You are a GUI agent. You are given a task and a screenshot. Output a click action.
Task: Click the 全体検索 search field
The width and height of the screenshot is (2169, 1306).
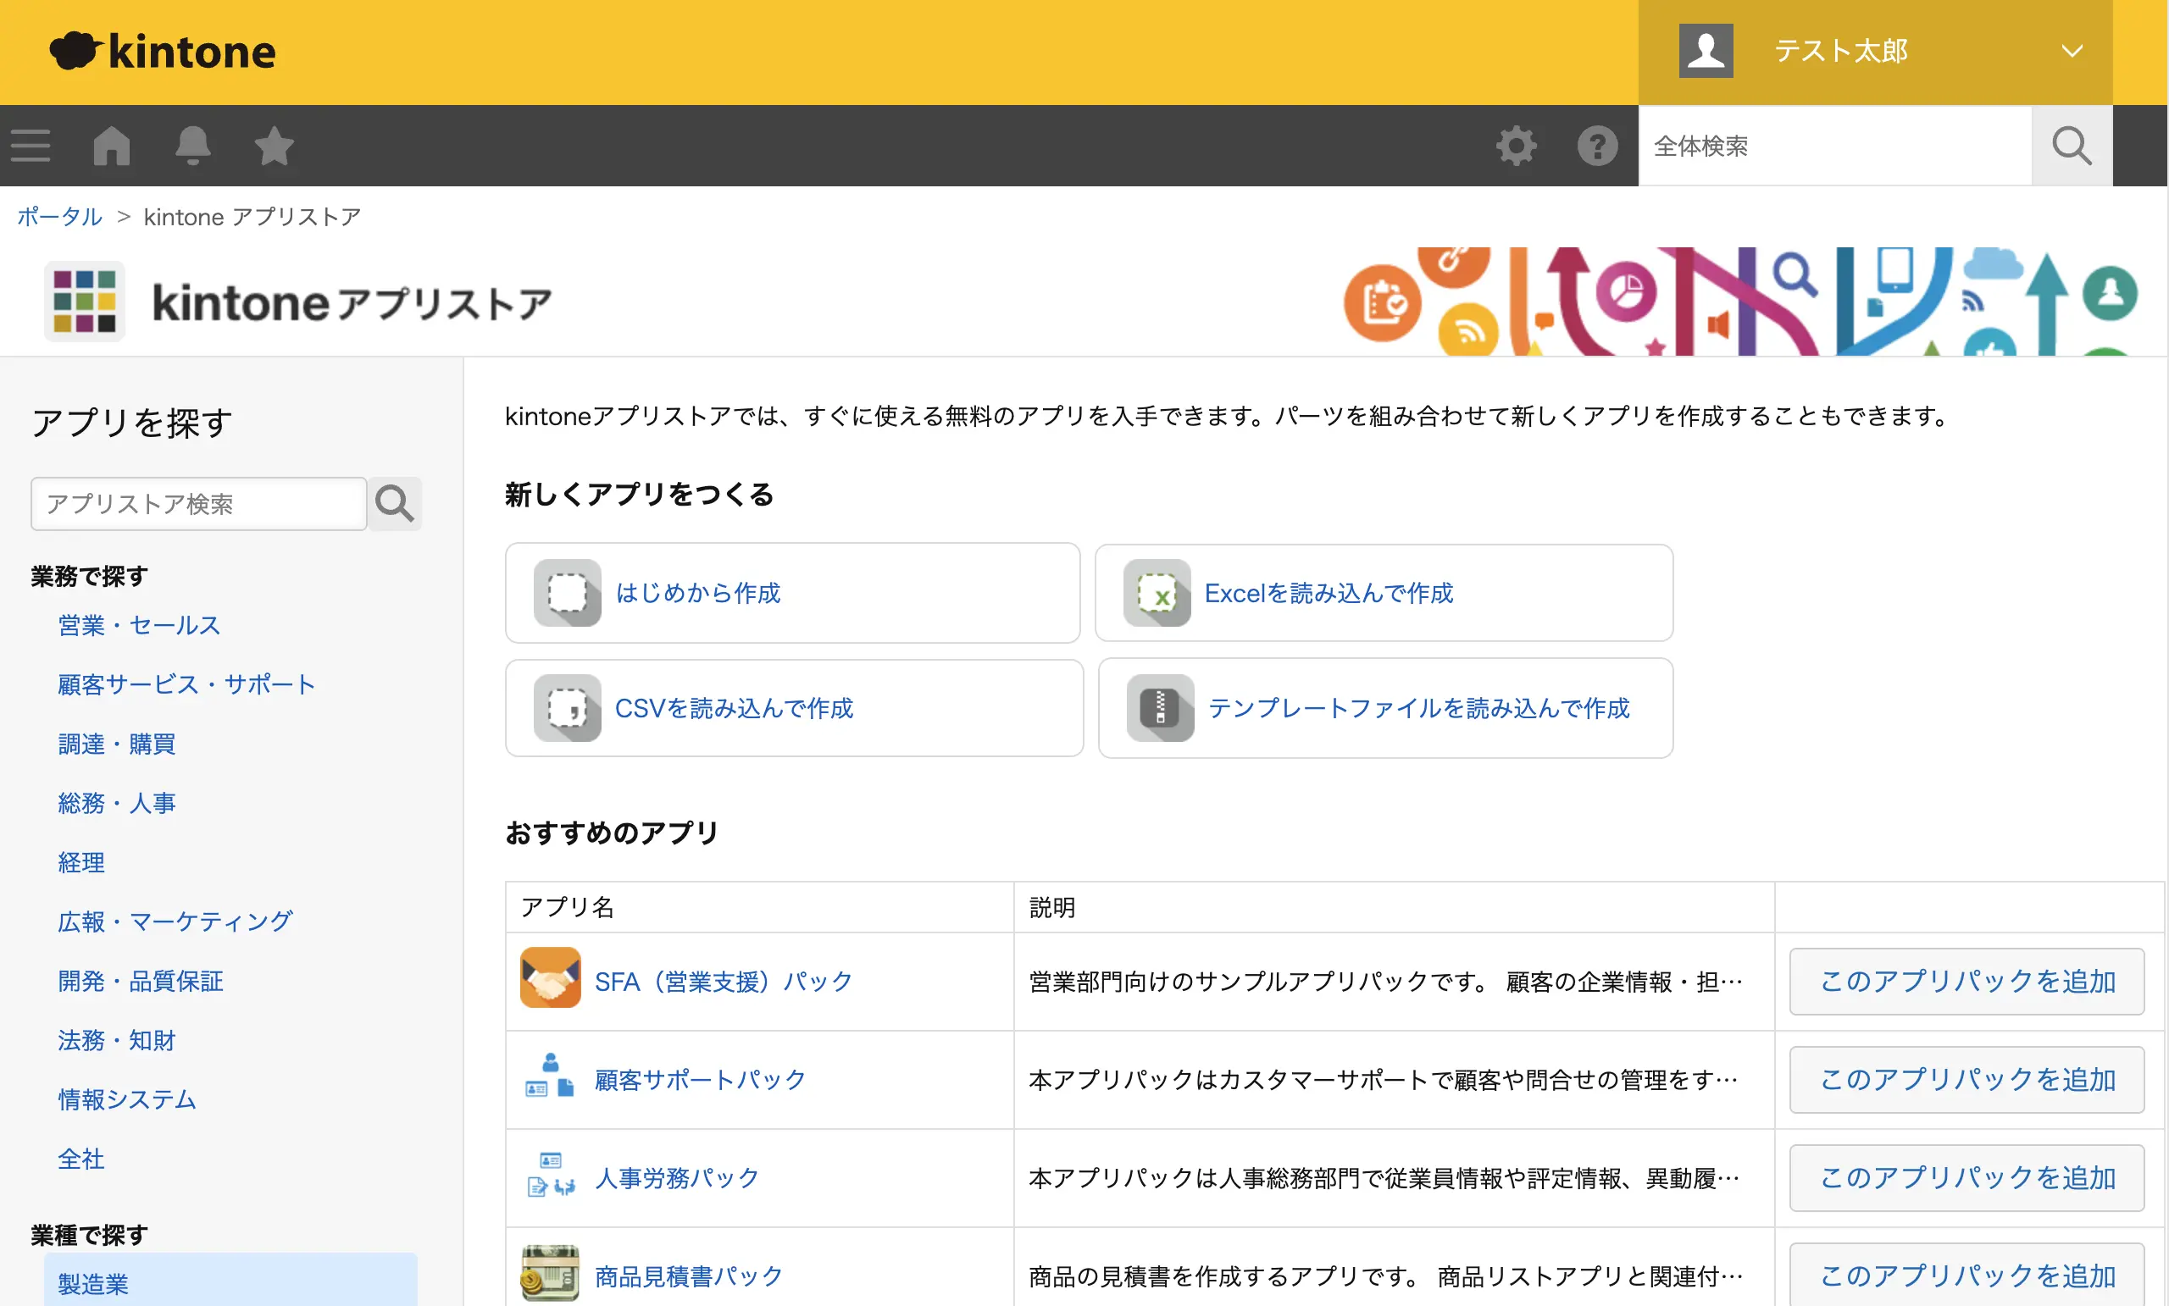[x=1834, y=145]
